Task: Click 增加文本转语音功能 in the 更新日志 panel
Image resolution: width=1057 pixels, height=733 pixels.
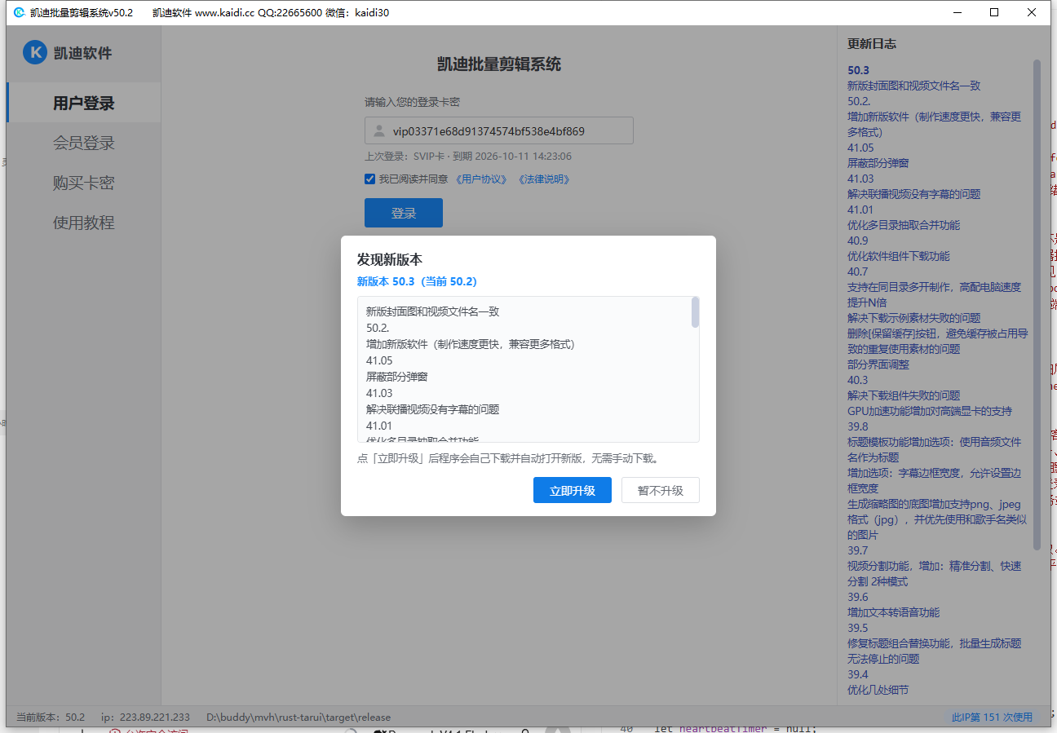Action: click(x=893, y=612)
